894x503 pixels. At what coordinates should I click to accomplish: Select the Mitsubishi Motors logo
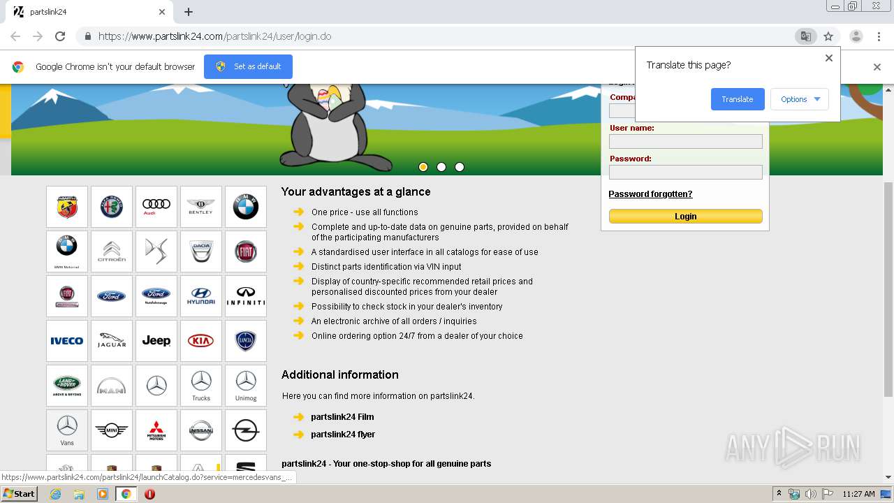(x=156, y=430)
